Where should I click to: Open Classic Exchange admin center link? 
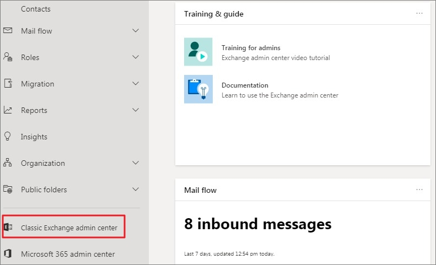(69, 228)
